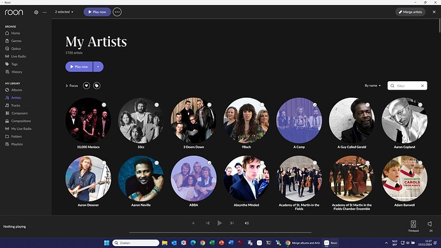The width and height of the screenshot is (441, 248).
Task: Open Albums in My Library sidebar
Action: click(x=17, y=90)
